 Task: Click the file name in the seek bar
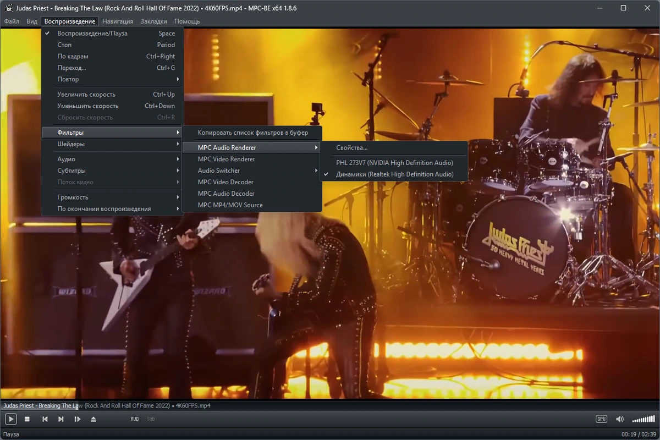pyautogui.click(x=107, y=406)
